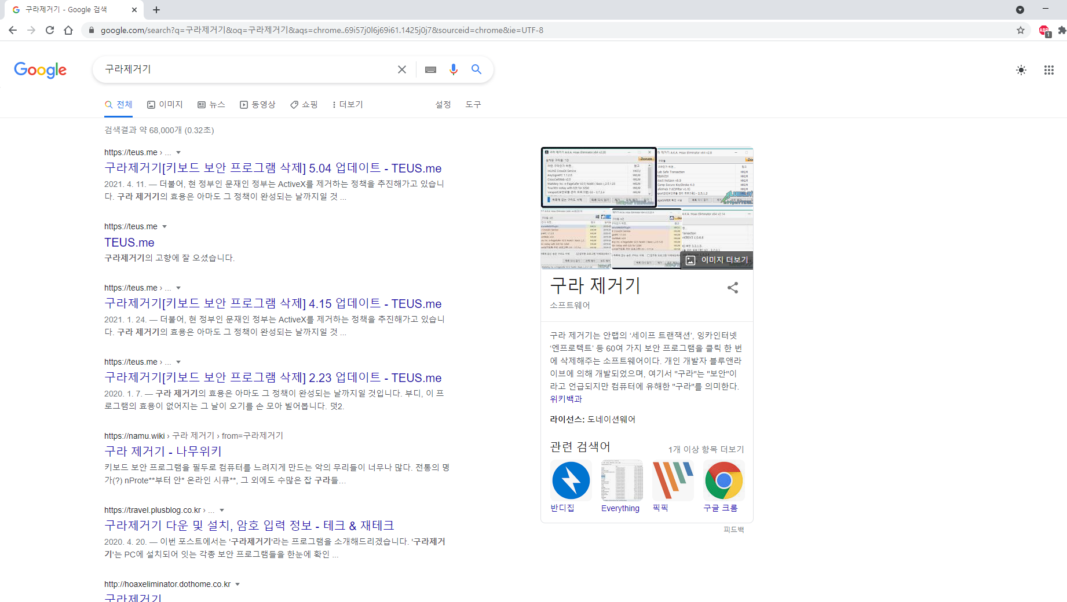The width and height of the screenshot is (1067, 602).
Task: Go to Google home via the logo
Action: 41,70
